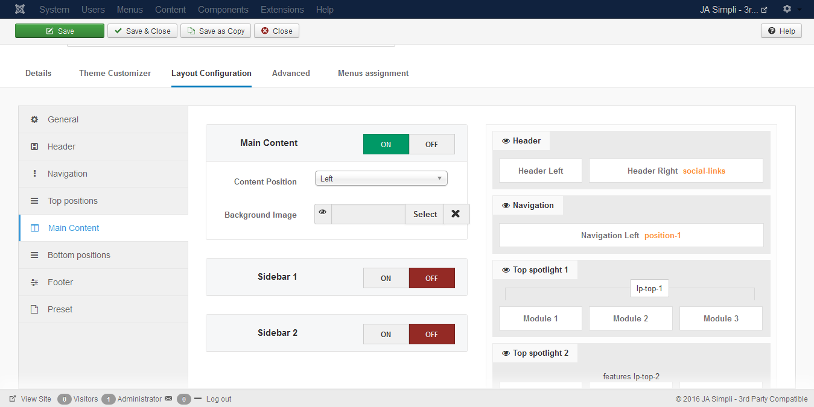This screenshot has height=407, width=814.
Task: Click the Help button at right
Action: pyautogui.click(x=781, y=31)
